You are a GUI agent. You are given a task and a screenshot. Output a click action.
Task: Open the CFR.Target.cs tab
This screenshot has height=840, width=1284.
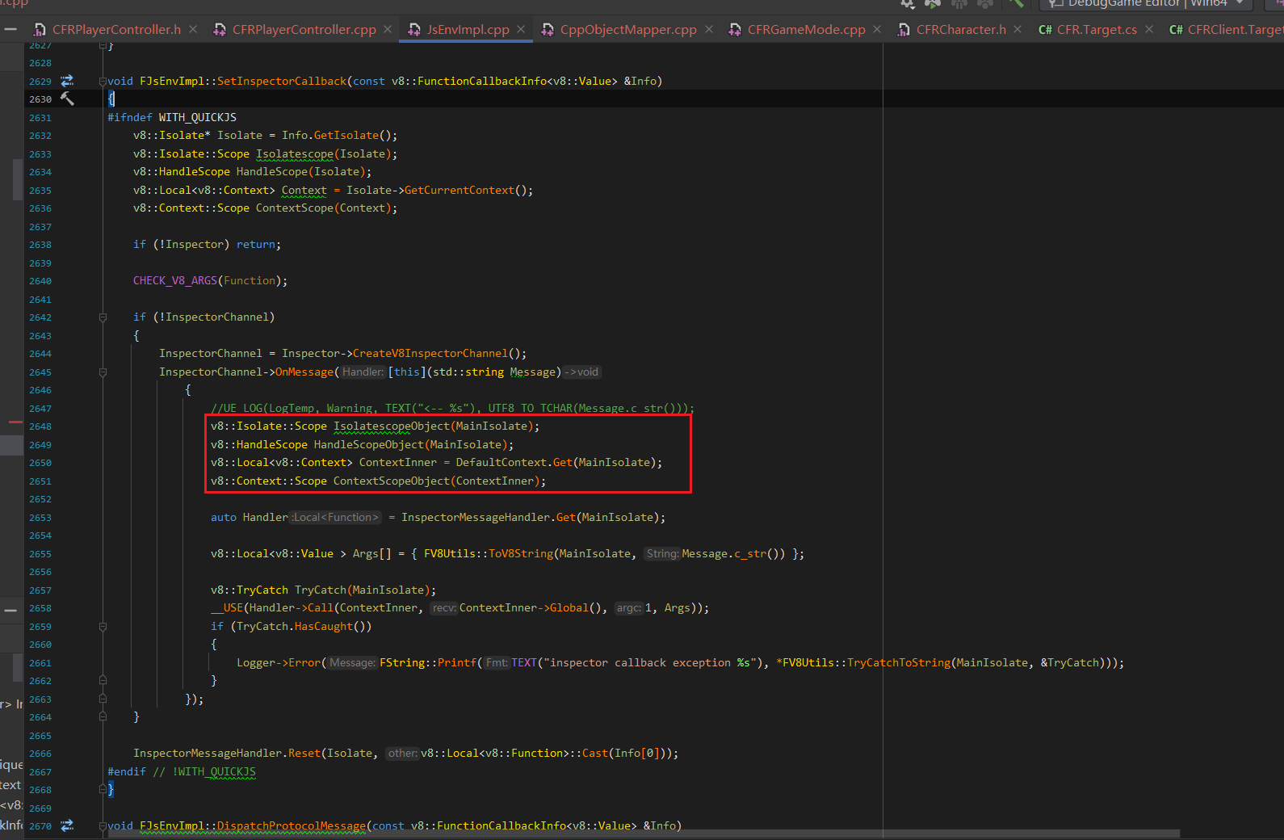click(1097, 30)
